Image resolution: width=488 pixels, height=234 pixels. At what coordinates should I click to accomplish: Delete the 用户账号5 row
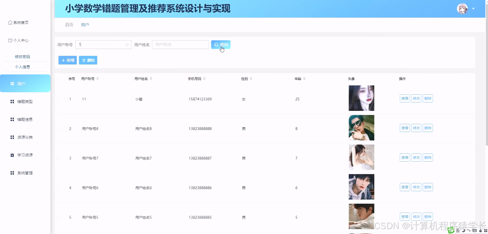428,217
